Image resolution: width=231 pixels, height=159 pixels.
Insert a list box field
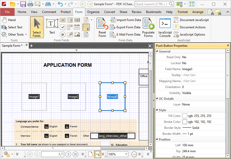click(x=70, y=20)
